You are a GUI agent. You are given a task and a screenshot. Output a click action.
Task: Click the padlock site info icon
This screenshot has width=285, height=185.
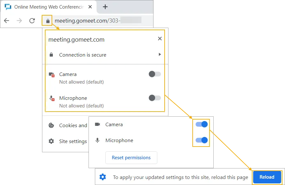(48, 21)
